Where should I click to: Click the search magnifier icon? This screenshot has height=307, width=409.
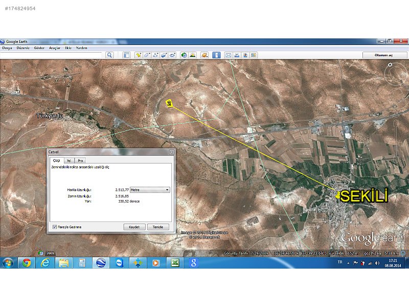(109, 55)
